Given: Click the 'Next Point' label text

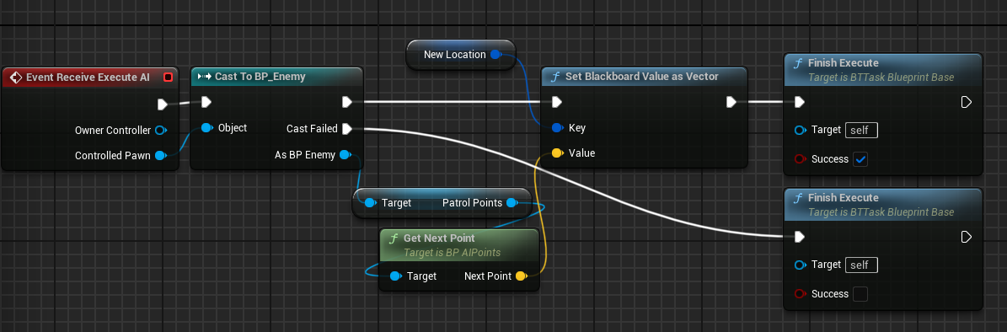Looking at the screenshot, I should pos(488,276).
